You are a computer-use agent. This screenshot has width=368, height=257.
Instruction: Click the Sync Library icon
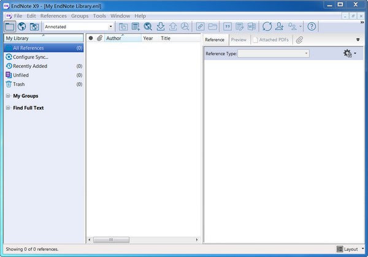coord(267,26)
